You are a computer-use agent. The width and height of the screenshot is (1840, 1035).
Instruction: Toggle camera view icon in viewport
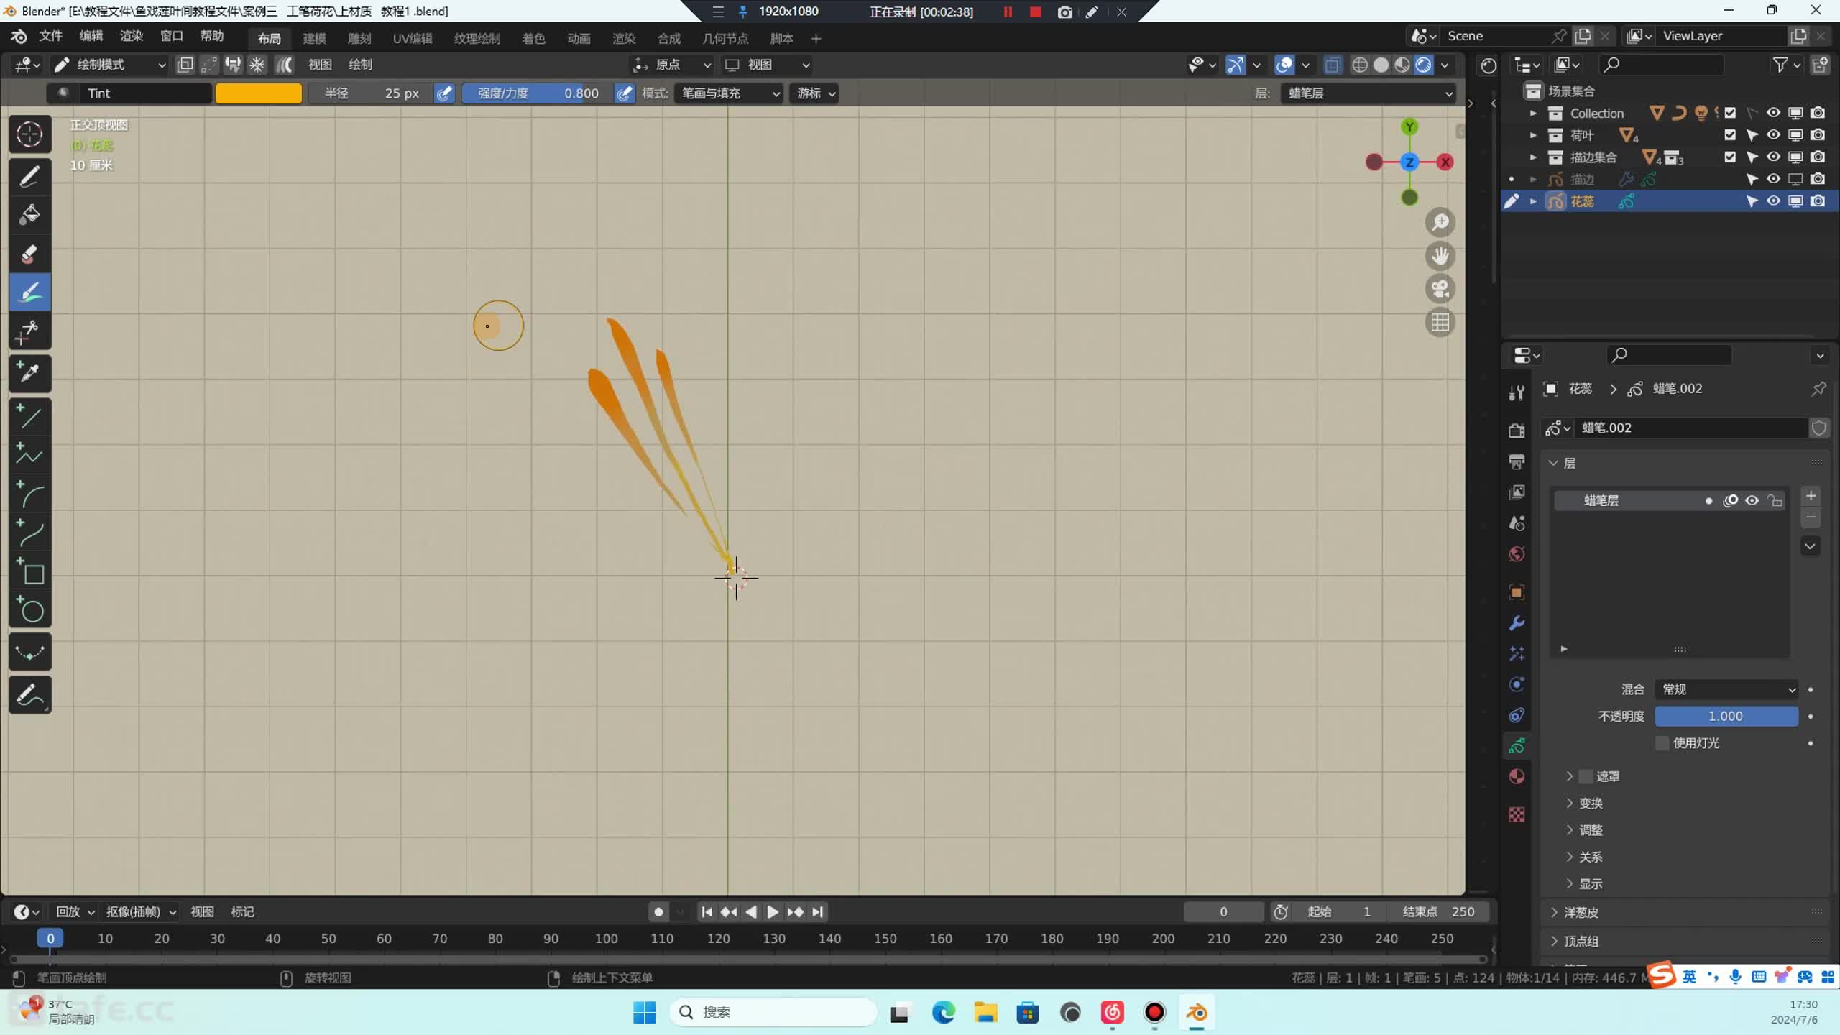[x=1440, y=289]
